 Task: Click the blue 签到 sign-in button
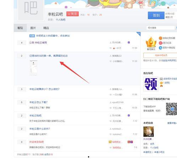click(156, 15)
